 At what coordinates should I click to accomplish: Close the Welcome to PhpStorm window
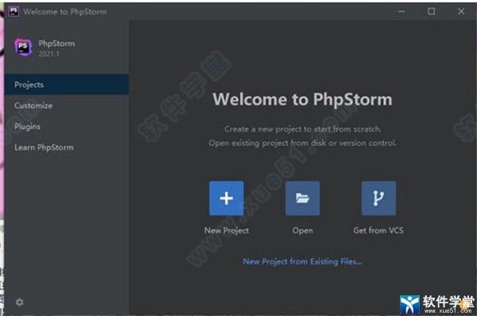tap(461, 12)
